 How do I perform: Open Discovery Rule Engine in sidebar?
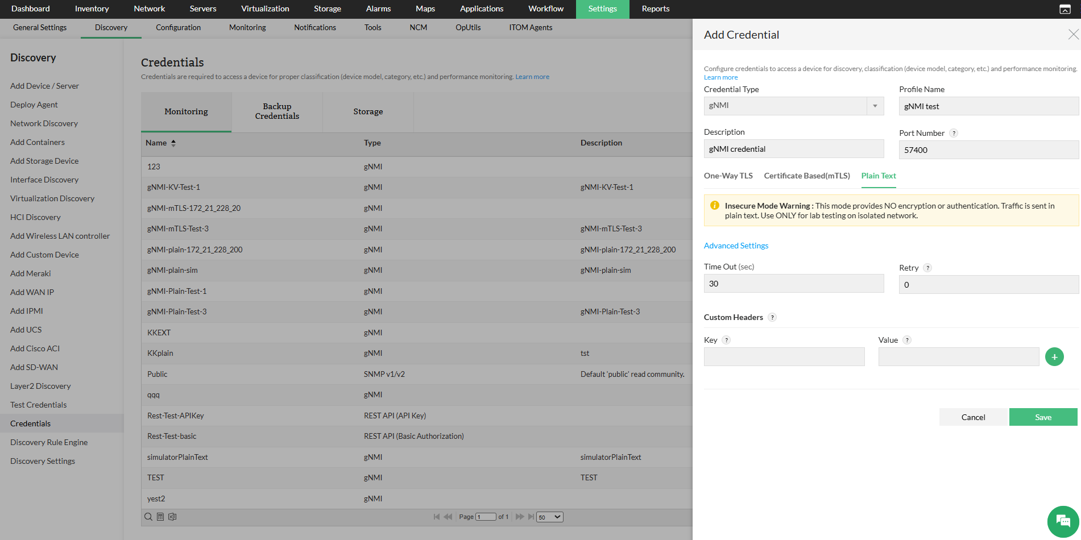click(x=49, y=442)
